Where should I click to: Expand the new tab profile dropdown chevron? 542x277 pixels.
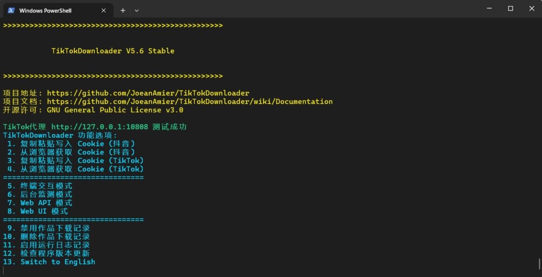[137, 11]
